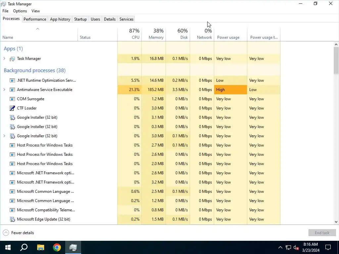Select the CTF Loader row name
339x254 pixels.
pyautogui.click(x=27, y=108)
